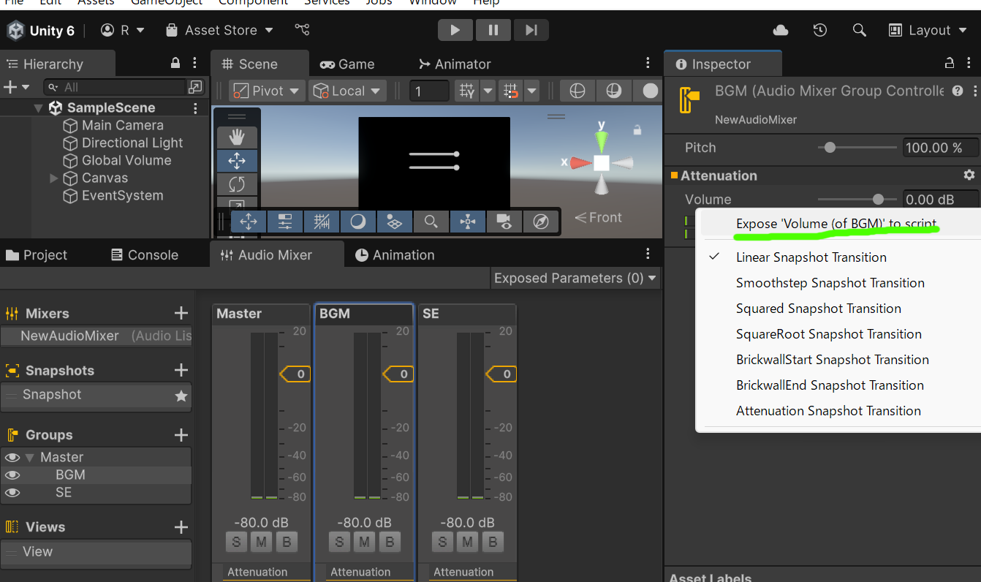
Task: Open the Attenuation gear settings icon
Action: pos(969,175)
